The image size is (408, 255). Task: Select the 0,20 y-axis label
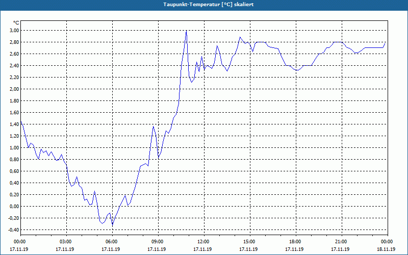(x=15, y=194)
